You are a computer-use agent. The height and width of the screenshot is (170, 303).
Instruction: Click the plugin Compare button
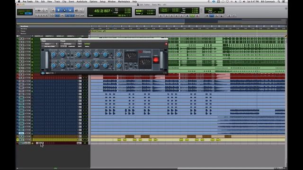coord(71,46)
